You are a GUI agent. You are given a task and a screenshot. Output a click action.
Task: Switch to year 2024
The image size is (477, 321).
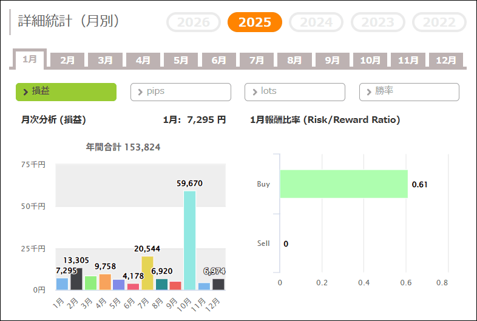[x=316, y=22]
